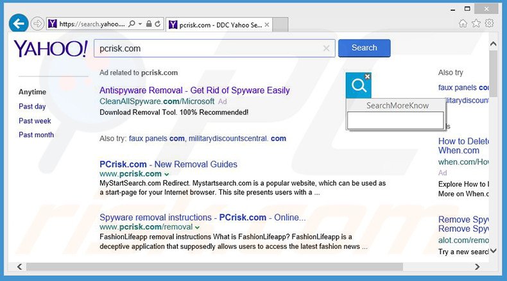Viewport: 507px width, 281px height.
Task: Click the horizontal scrollbar thumb
Action: pyautogui.click(x=215, y=266)
